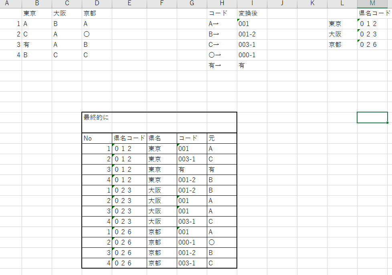Click column H header
This screenshot has height=275, width=392.
click(222, 4)
